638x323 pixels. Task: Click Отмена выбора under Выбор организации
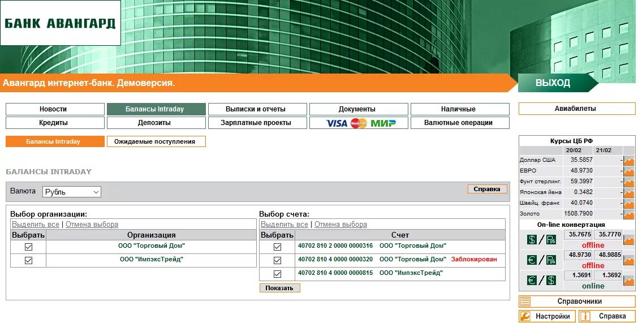point(92,225)
